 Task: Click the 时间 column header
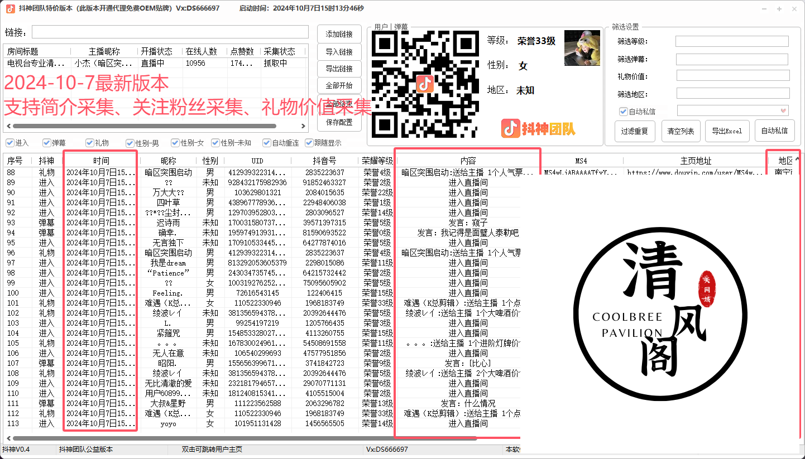point(101,161)
